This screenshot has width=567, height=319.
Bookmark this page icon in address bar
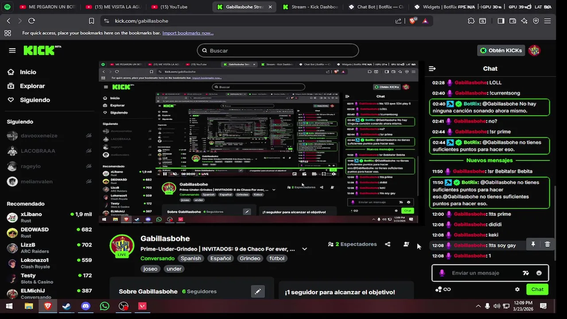pos(91,21)
